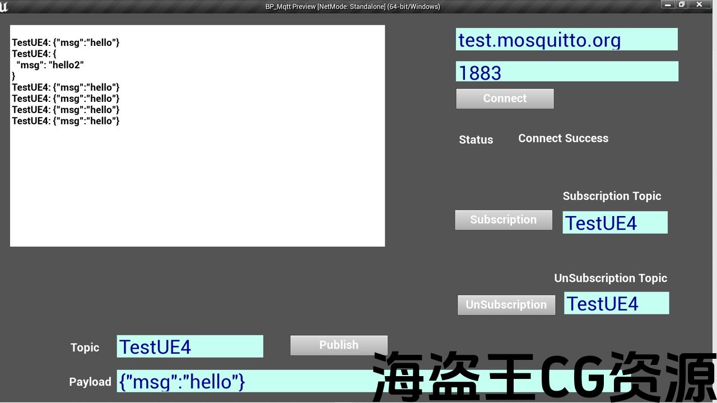Viewport: 717px width, 403px height.
Task: Focus the Payload text field
Action: (246, 382)
